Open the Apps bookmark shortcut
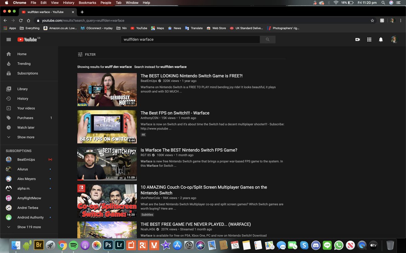The image size is (406, 253). [x=9, y=28]
